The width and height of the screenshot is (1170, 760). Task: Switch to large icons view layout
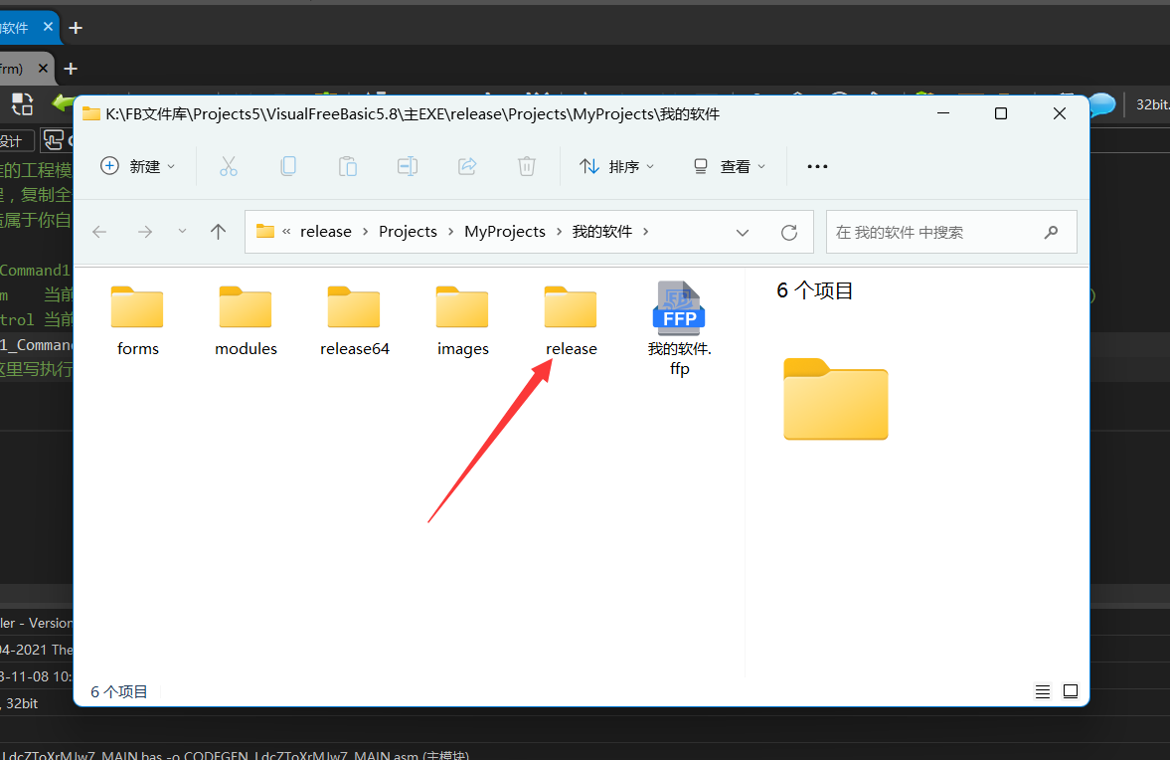click(1071, 691)
